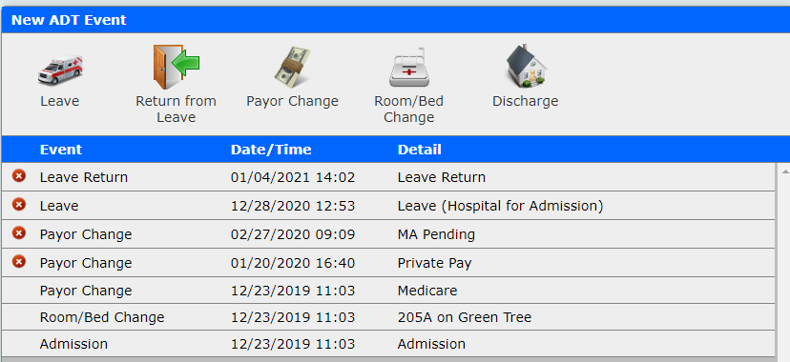Click the 01/04/2021 14:02 date cell
The image size is (790, 362).
(x=293, y=177)
